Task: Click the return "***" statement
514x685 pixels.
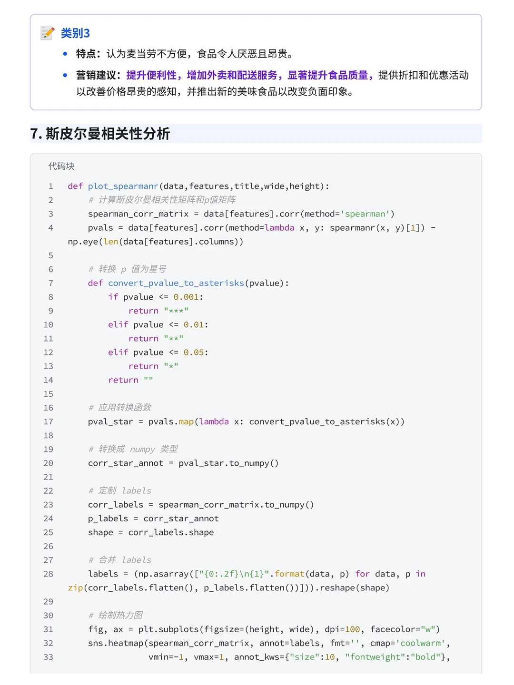Action: 158,311
